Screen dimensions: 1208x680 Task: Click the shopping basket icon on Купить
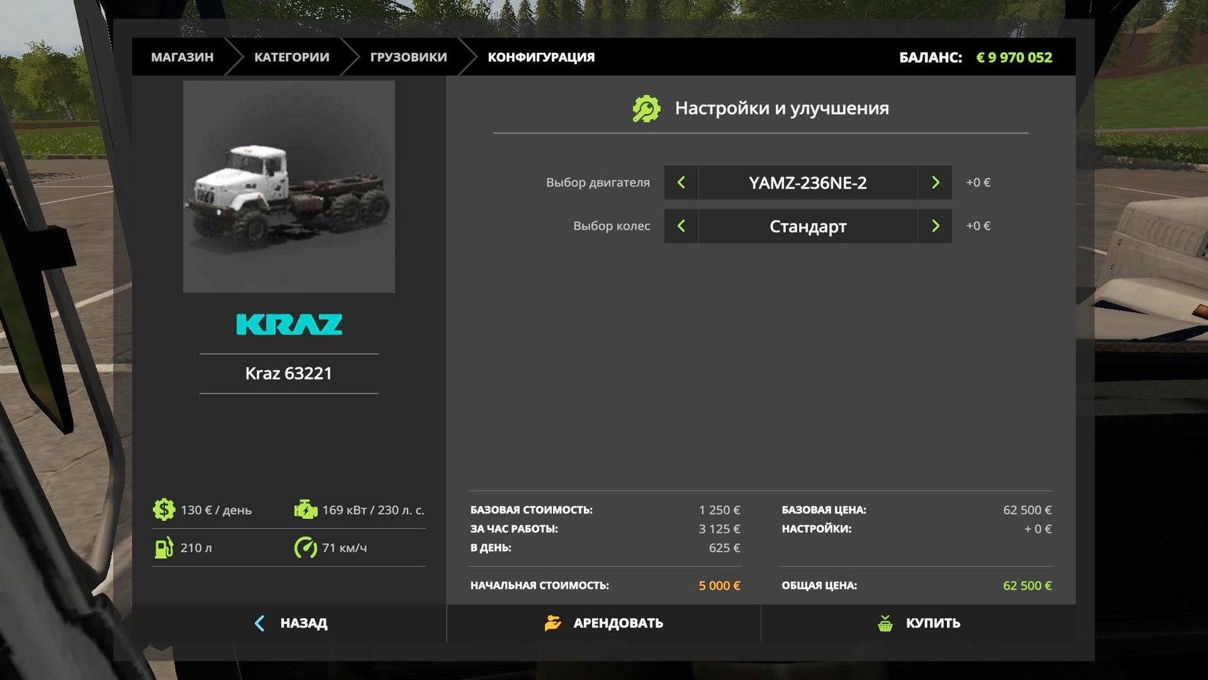pyautogui.click(x=885, y=624)
